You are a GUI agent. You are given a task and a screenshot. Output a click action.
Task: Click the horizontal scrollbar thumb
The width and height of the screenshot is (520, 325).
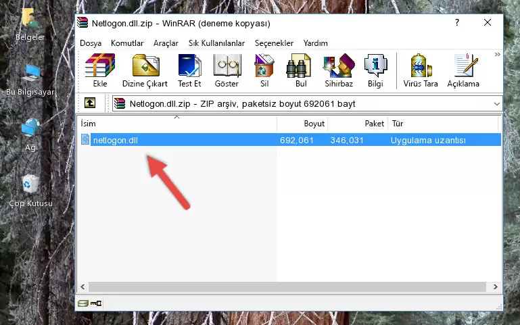287,286
